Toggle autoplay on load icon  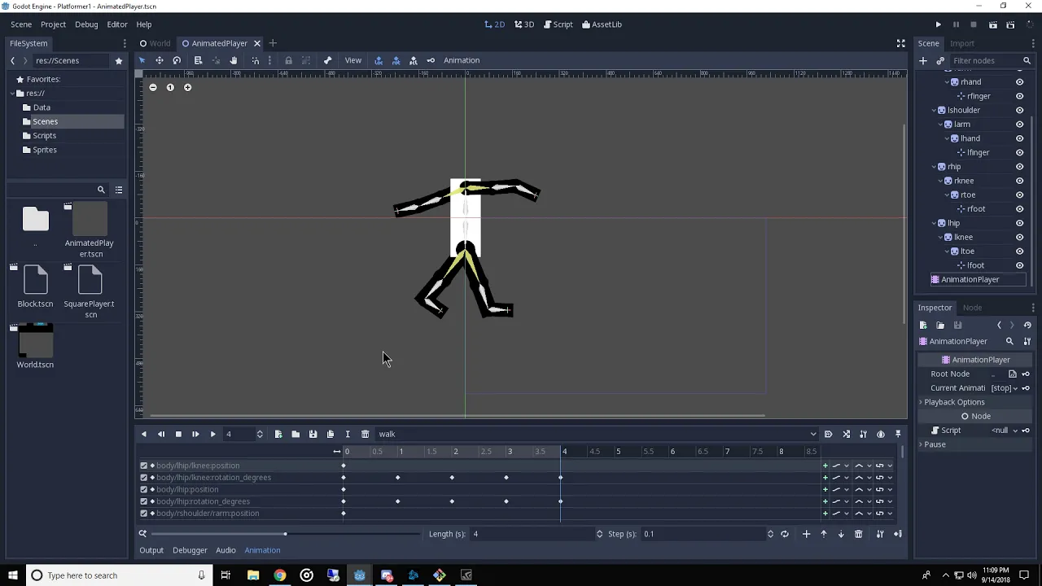829,434
